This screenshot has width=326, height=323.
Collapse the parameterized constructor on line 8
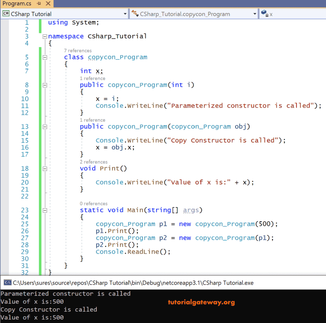[44, 85]
